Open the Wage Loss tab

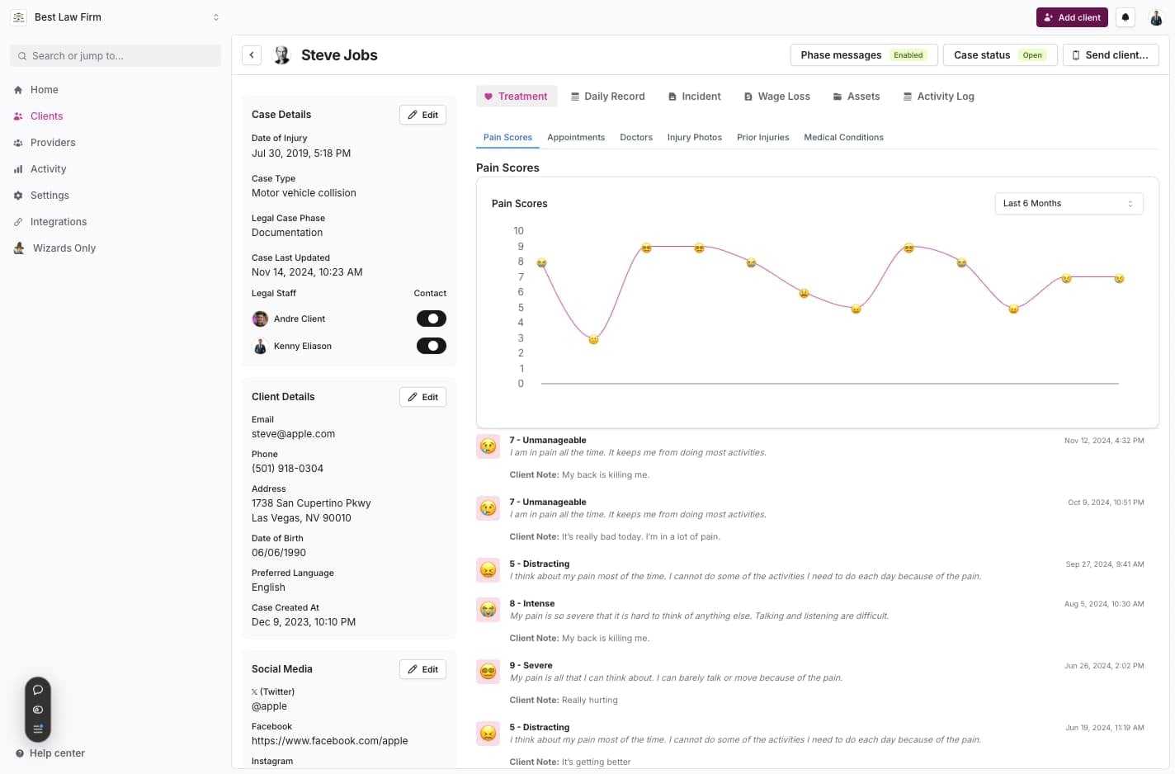776,97
